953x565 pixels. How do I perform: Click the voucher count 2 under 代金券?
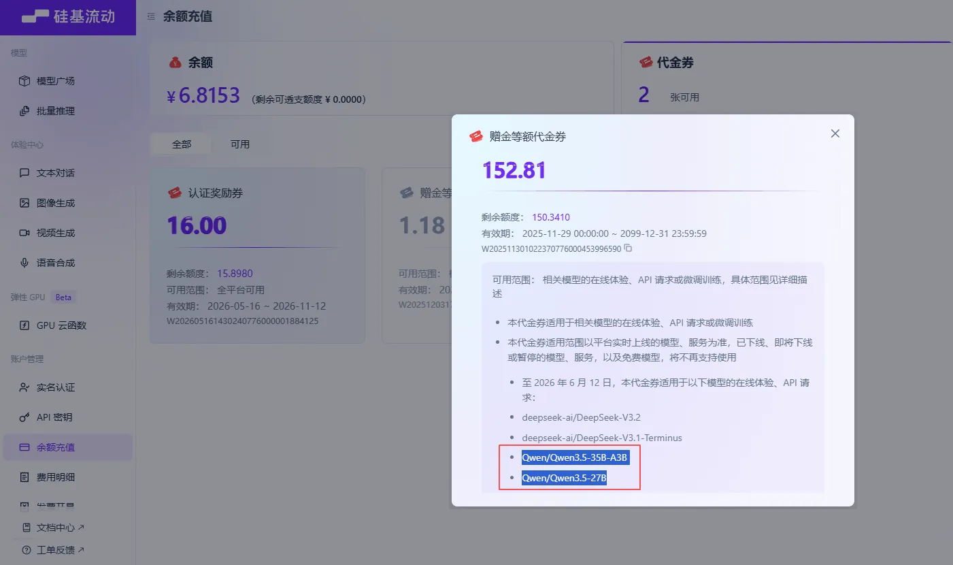(643, 95)
